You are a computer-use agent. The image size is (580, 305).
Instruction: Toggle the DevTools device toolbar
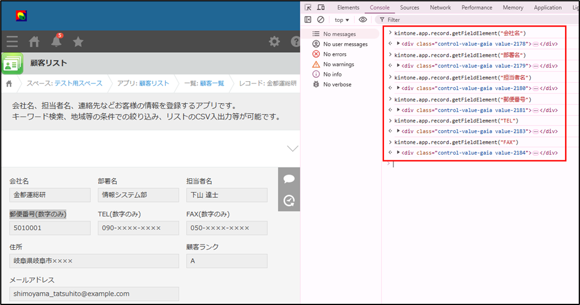(x=321, y=8)
